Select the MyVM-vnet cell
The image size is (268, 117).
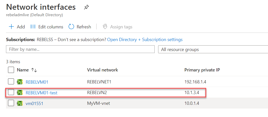[98, 103]
